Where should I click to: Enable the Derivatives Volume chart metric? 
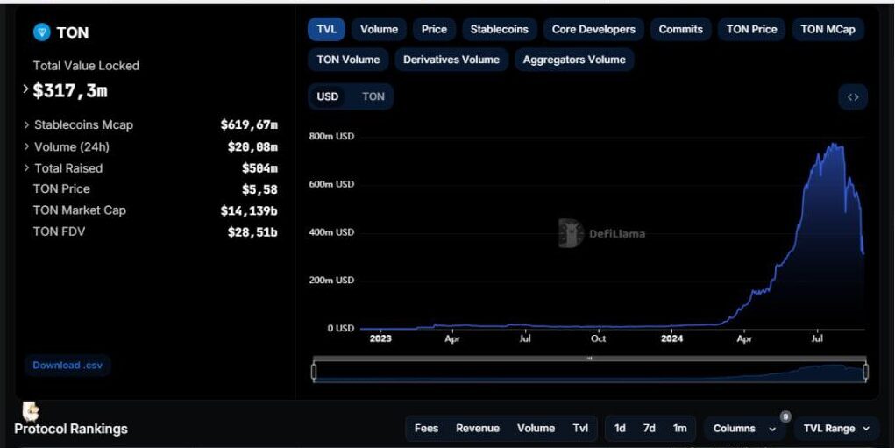point(451,60)
